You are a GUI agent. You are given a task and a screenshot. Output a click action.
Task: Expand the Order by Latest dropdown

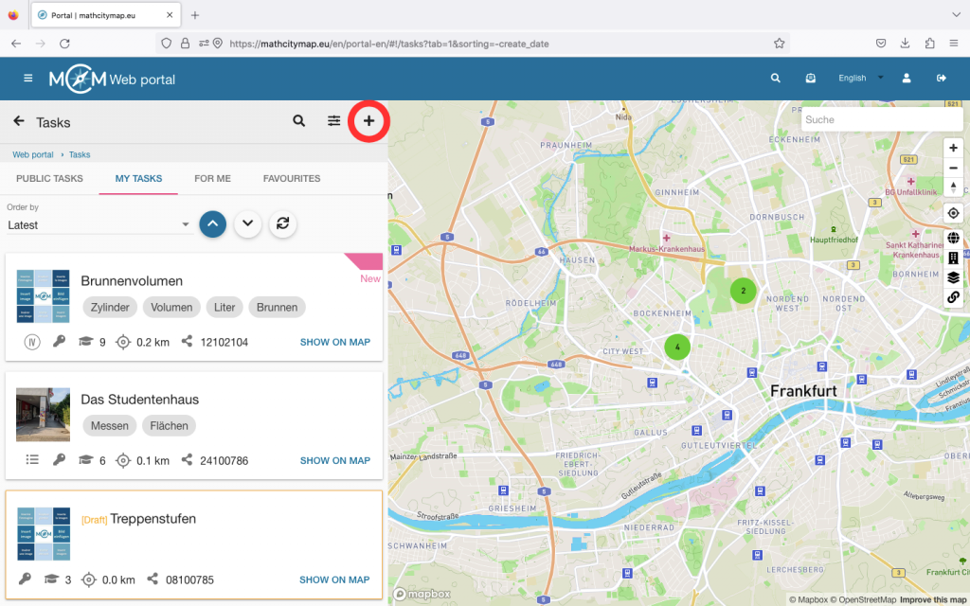[99, 225]
